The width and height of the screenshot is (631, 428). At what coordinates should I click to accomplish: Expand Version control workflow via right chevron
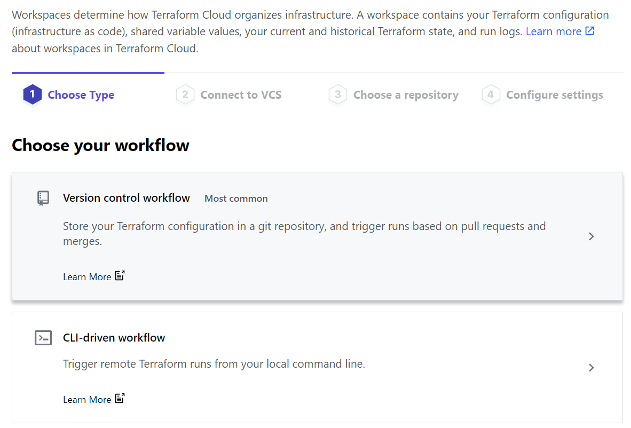point(591,236)
